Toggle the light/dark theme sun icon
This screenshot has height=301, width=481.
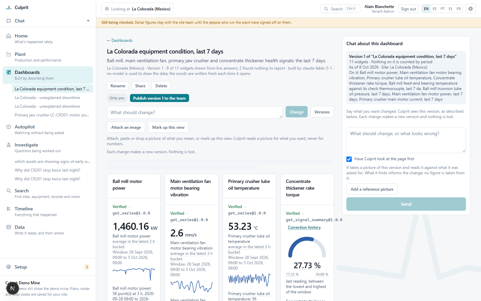(471, 9)
